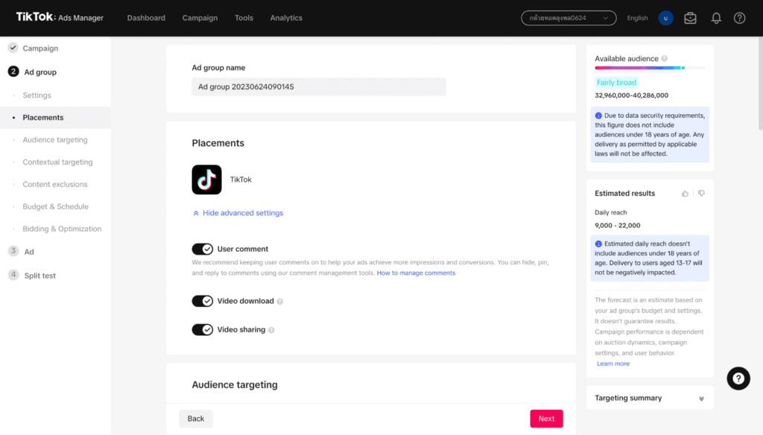
Task: Go to Audience targeting in sidebar
Action: [x=55, y=140]
